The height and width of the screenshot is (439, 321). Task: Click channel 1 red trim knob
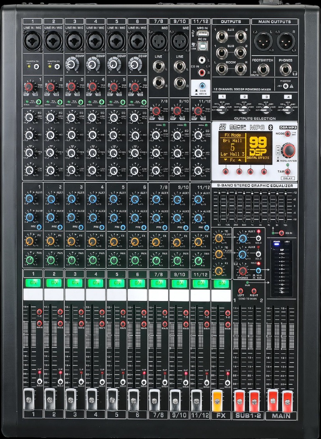[x=29, y=87]
